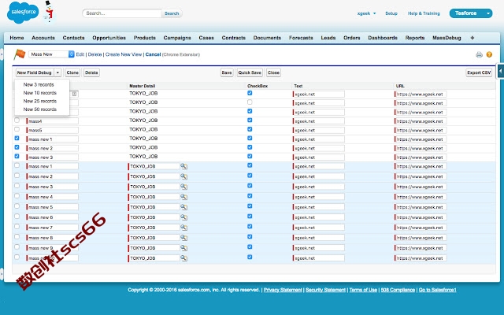The image size is (504, 315).
Task: Click the Edit view link
Action: click(80, 54)
